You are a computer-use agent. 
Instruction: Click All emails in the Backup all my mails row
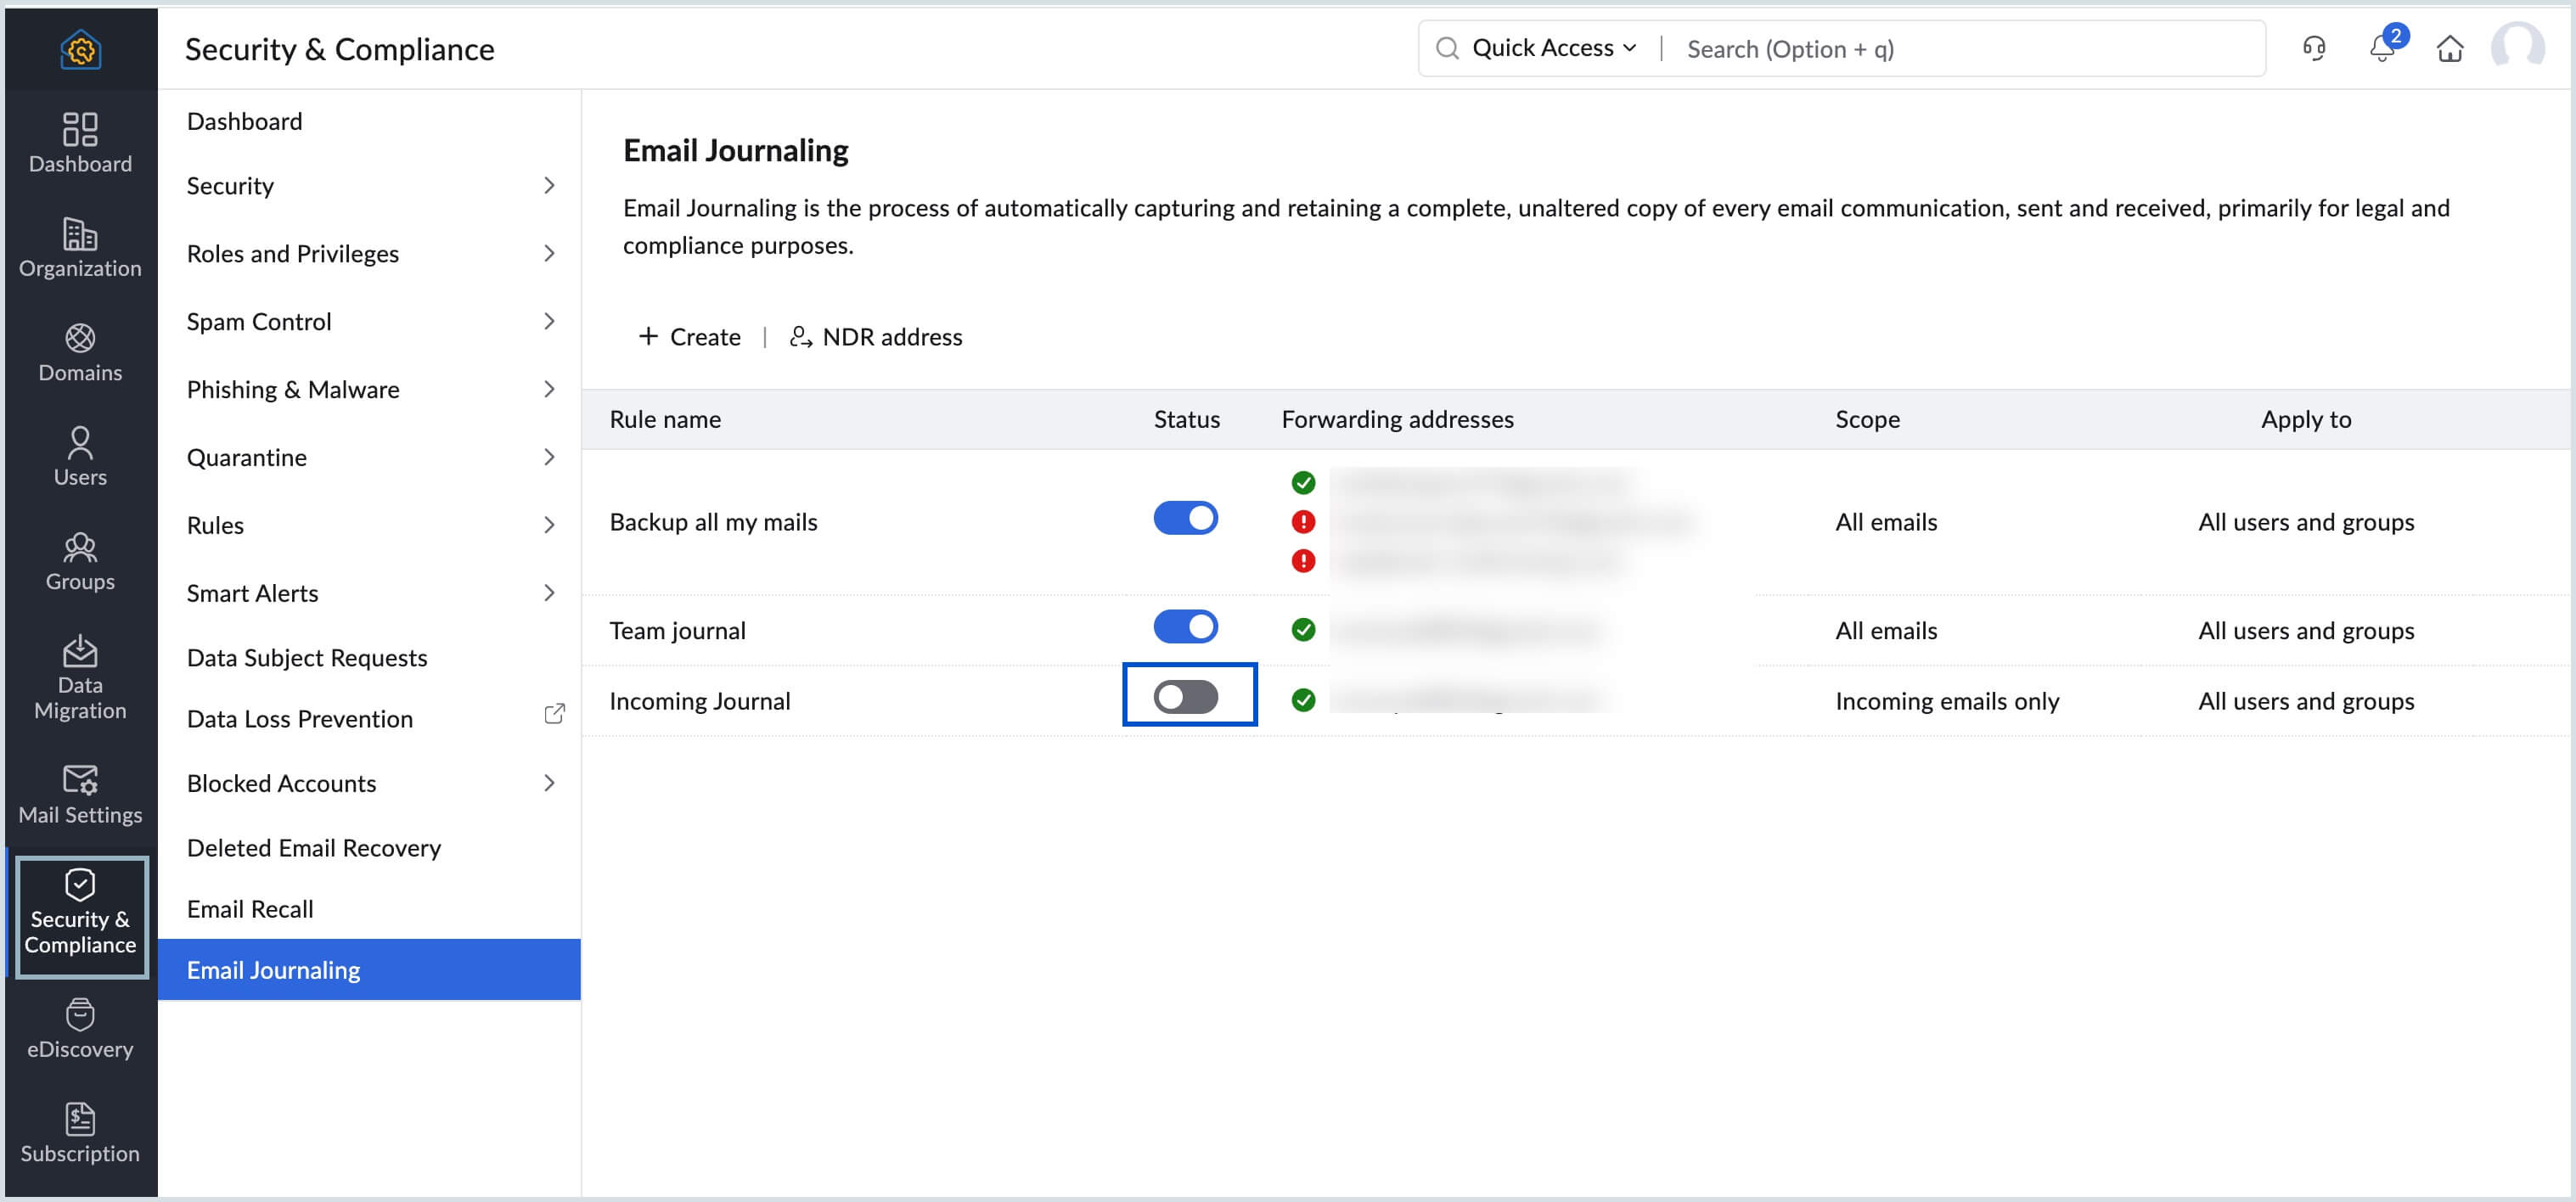pos(1886,522)
